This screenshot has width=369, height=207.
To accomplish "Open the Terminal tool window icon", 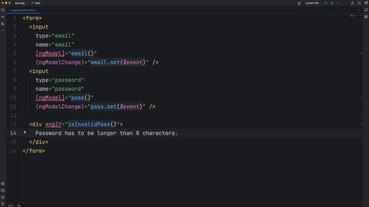I will (x=3, y=190).
